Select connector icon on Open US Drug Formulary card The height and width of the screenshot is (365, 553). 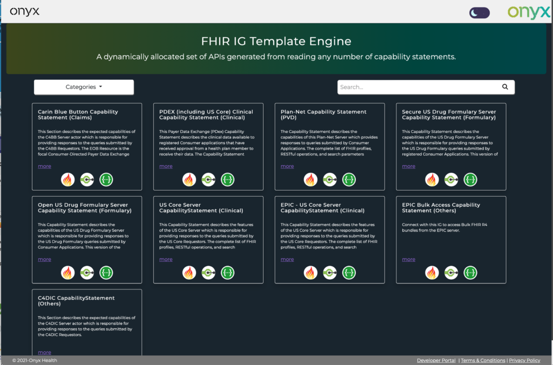(x=87, y=273)
